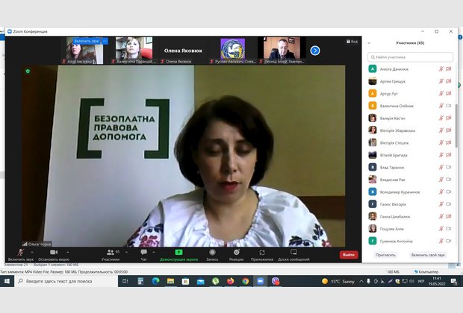The width and height of the screenshot is (463, 313).
Task: Click muted mic icon for Анюта Данилюк
Action: 441,69
